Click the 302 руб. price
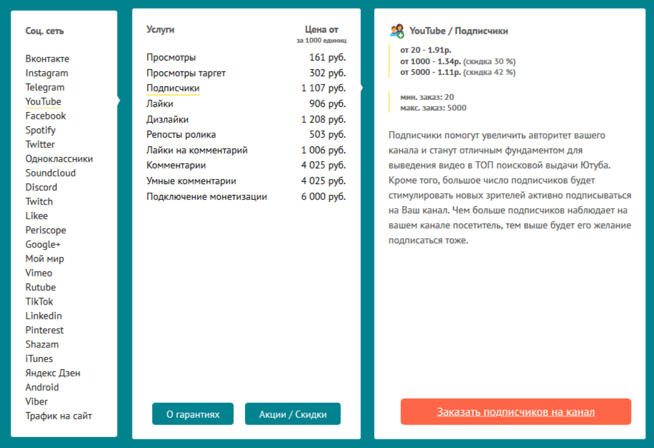The height and width of the screenshot is (448, 654). (x=327, y=73)
